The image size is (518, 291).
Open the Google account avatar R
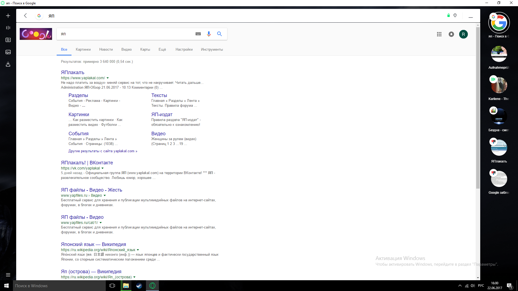(x=464, y=34)
